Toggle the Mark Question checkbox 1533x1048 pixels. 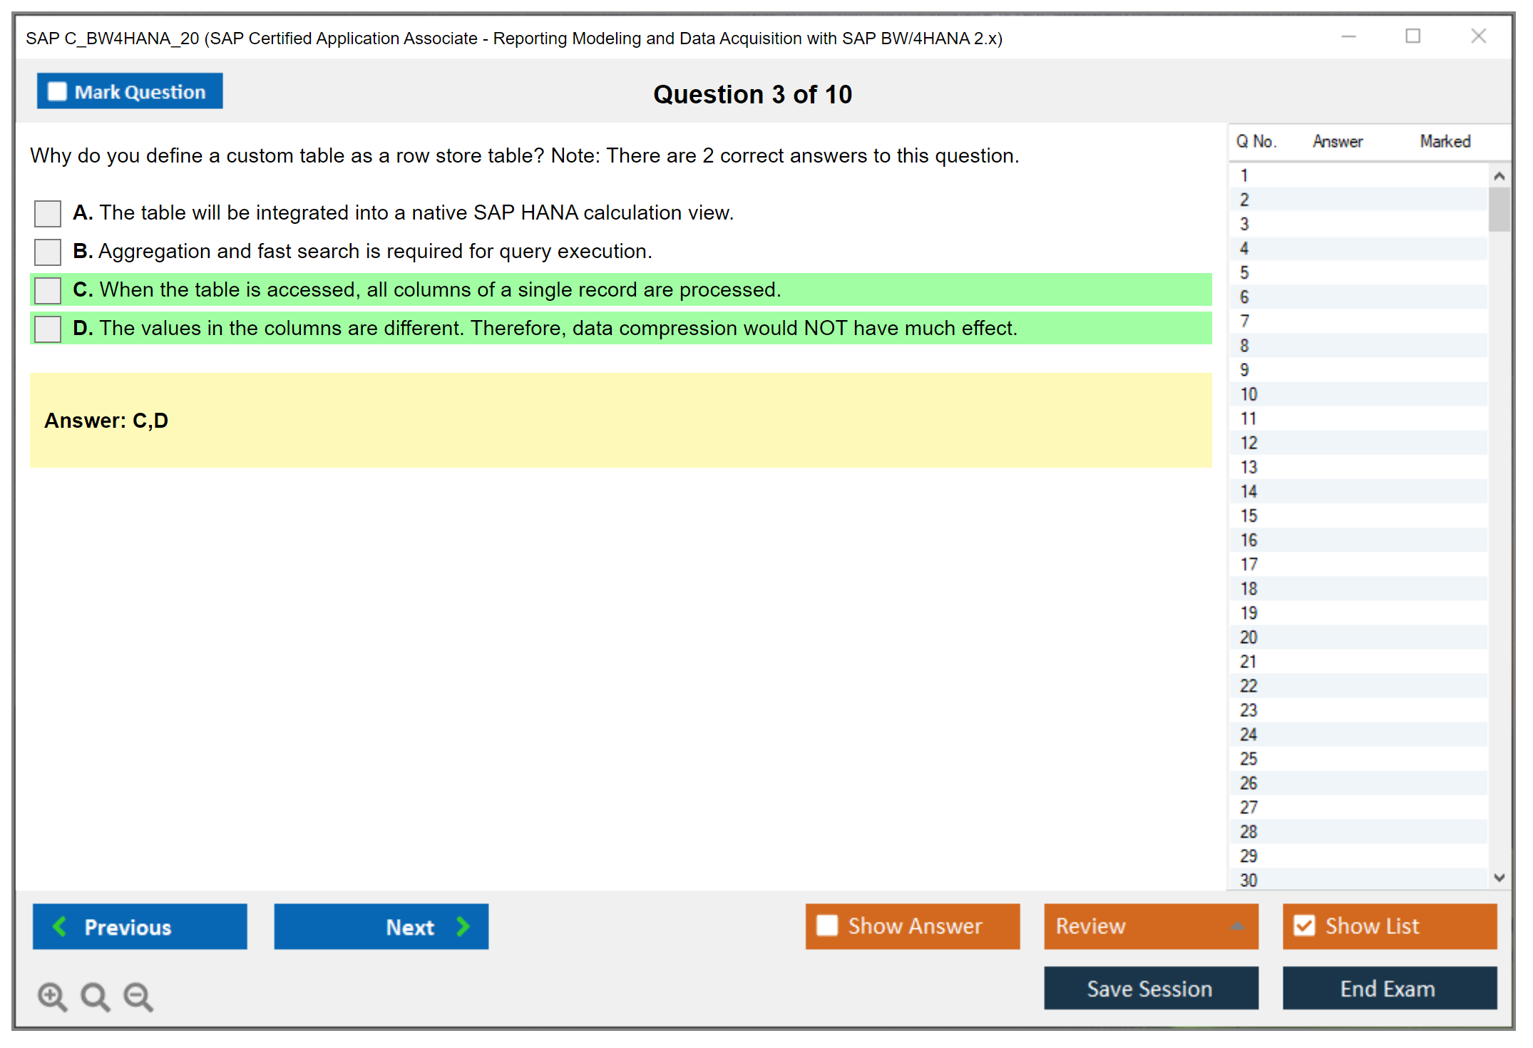click(x=57, y=92)
